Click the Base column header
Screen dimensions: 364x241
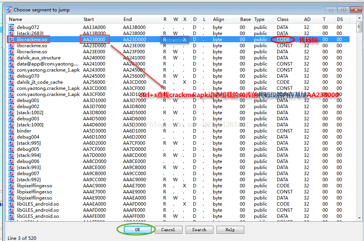click(x=245, y=19)
